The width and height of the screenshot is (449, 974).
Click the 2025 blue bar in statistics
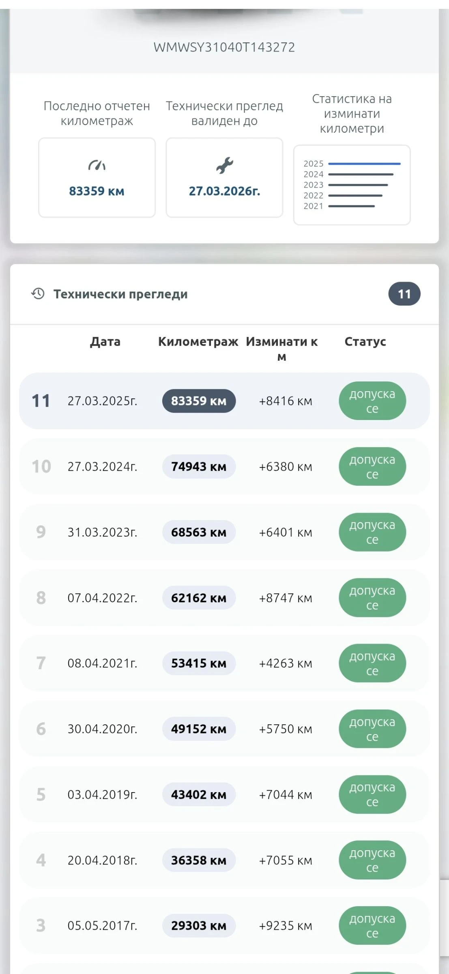click(364, 164)
